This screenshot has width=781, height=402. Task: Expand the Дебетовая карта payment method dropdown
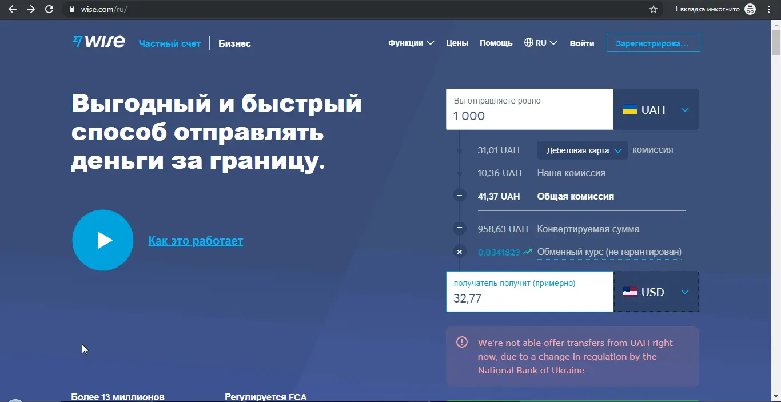(583, 151)
